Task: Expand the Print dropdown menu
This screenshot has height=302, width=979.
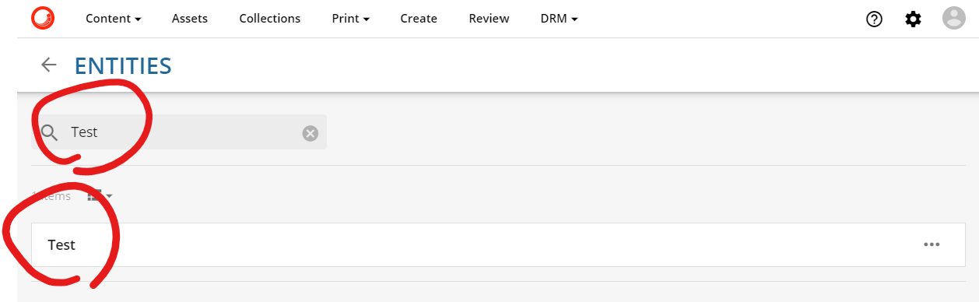Action: [349, 18]
